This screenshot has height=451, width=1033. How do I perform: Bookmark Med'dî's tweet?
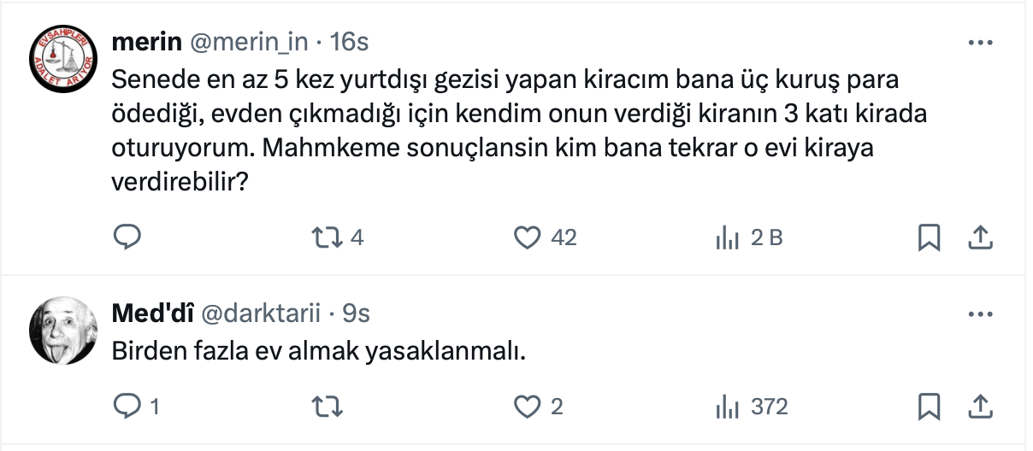point(929,407)
